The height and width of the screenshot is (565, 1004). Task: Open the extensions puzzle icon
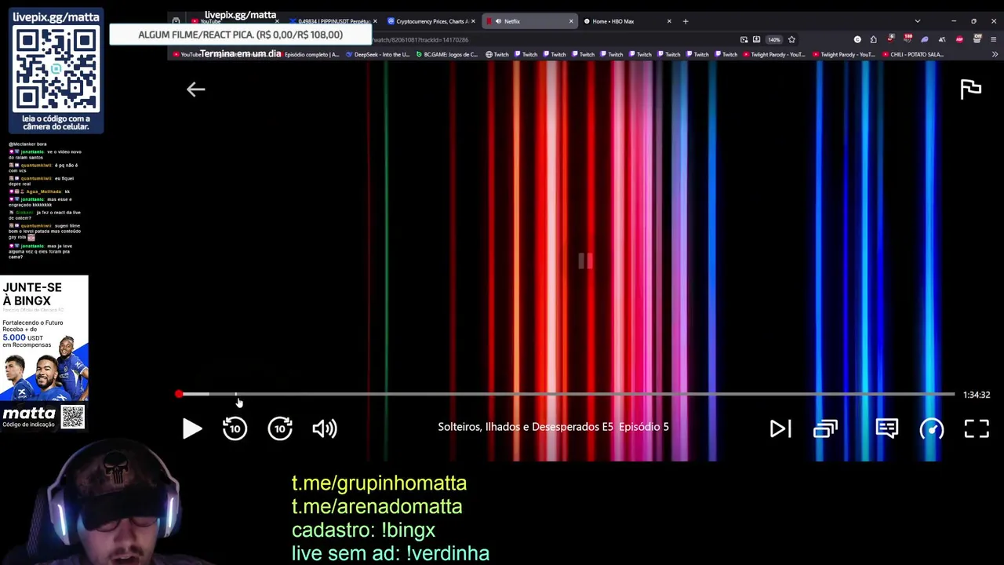pyautogui.click(x=873, y=39)
